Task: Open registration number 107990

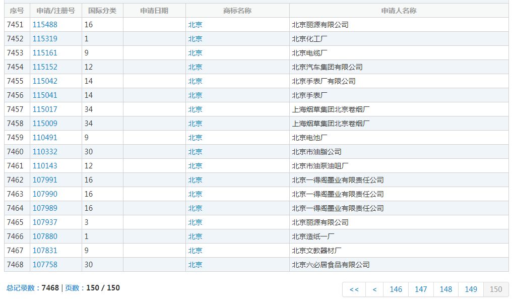Action: tap(45, 194)
